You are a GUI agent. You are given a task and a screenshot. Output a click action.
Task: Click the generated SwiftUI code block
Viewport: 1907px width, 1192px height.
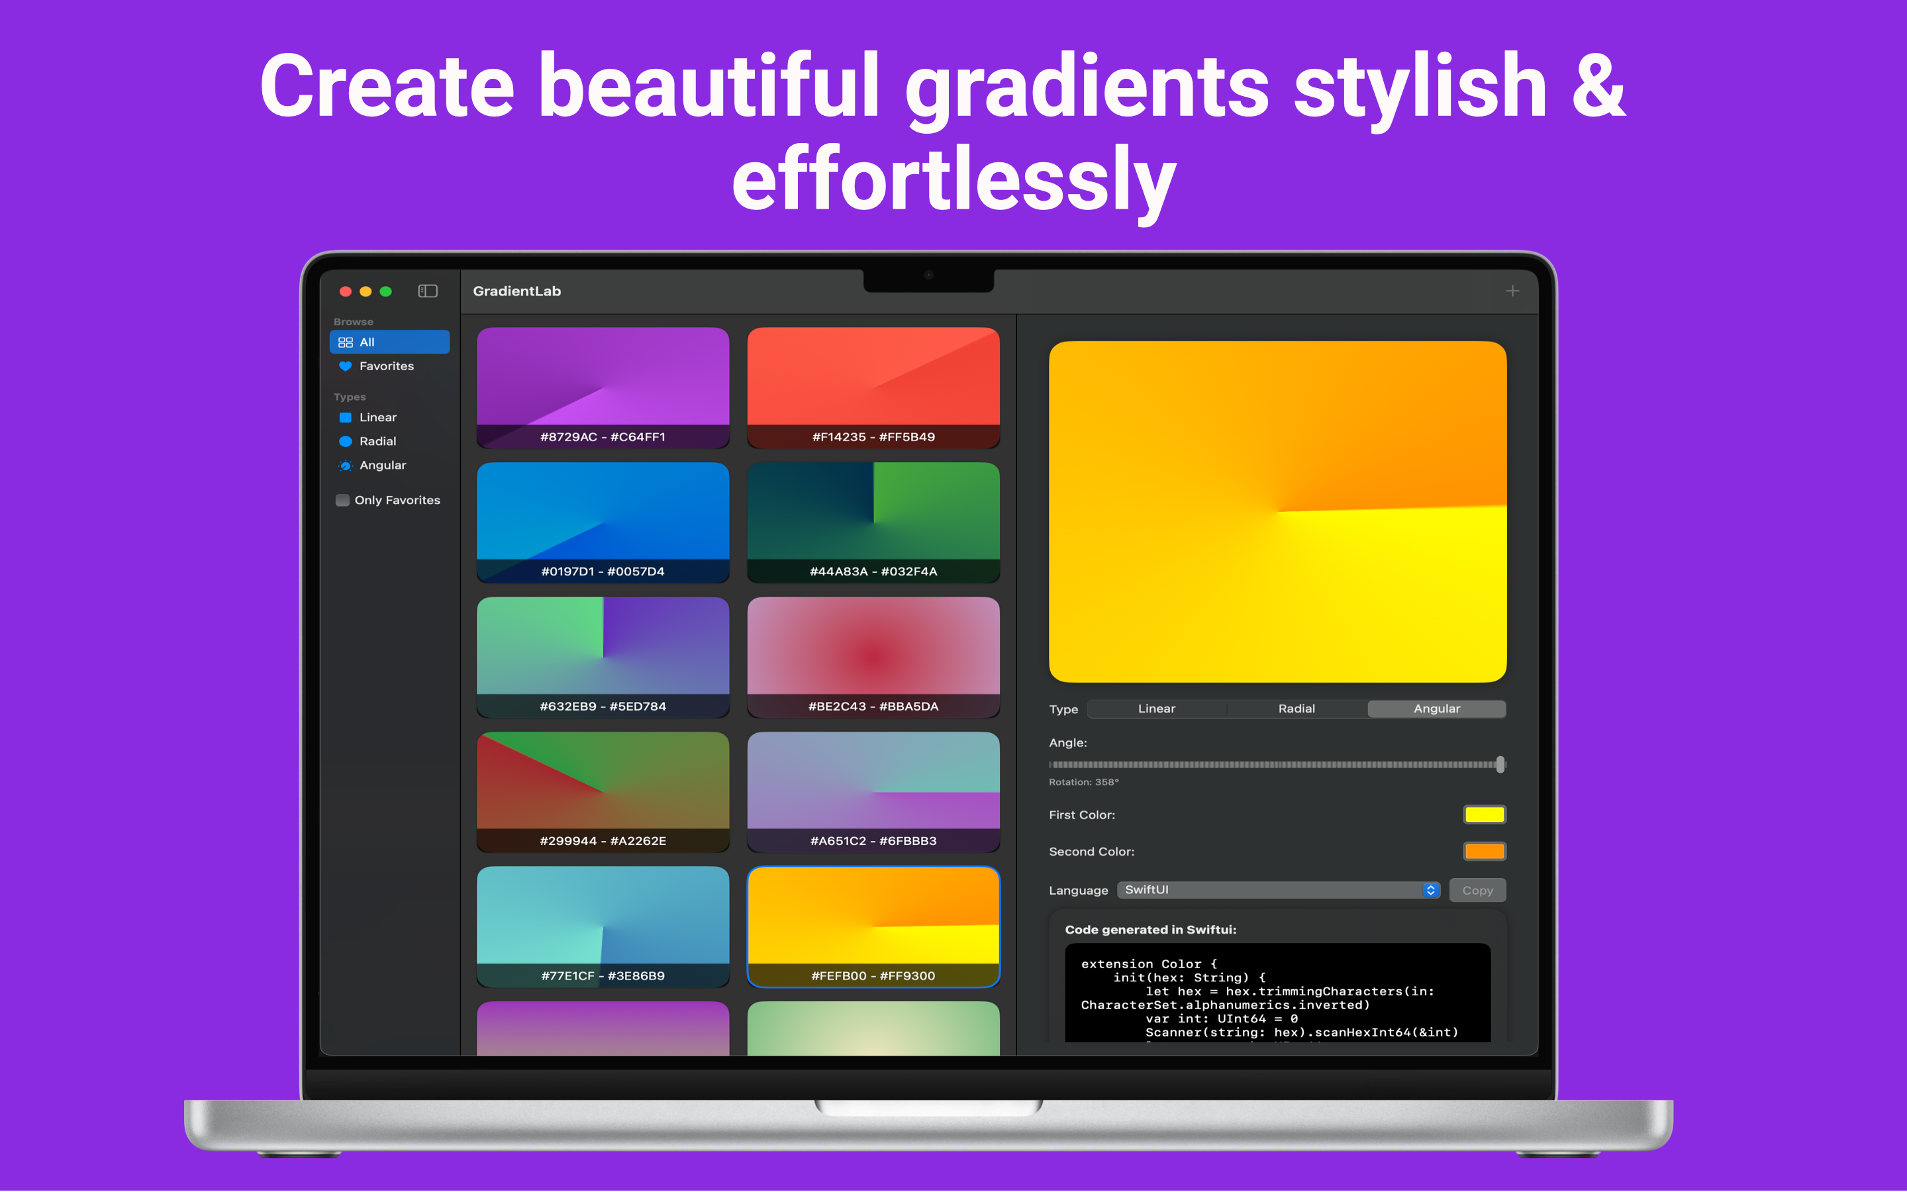(x=1277, y=993)
